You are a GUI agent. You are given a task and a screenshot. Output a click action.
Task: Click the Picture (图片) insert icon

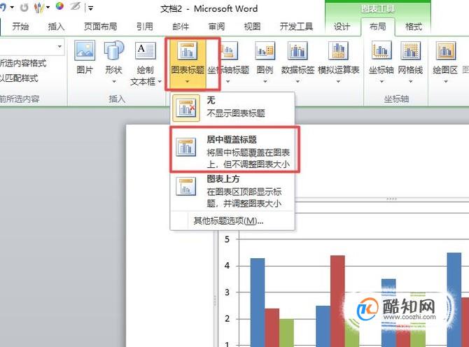click(85, 50)
